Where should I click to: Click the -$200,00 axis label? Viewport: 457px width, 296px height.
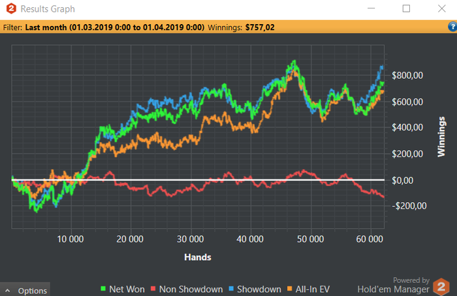click(x=409, y=206)
